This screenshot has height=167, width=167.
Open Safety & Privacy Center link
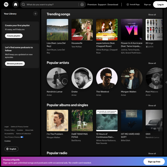pyautogui.click(x=20, y=127)
